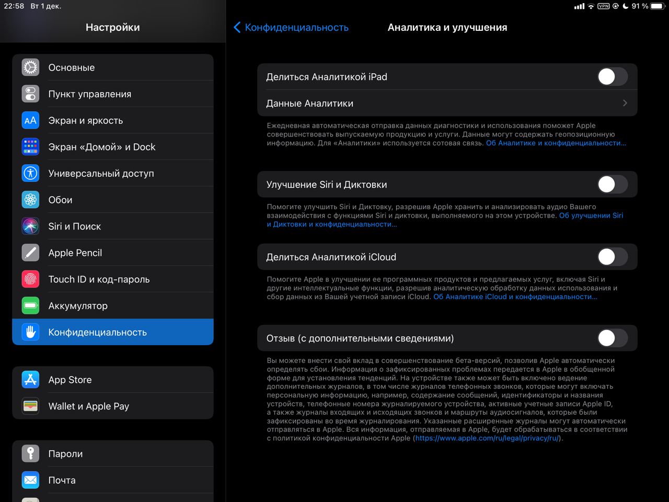
Task: Select Siri и Поиск in sidebar
Action: [x=113, y=226]
